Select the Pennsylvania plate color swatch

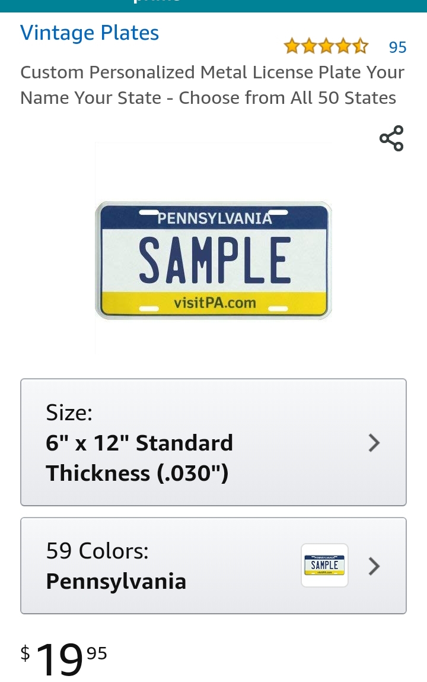324,566
